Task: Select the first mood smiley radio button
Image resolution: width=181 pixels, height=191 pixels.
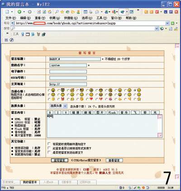Action: [49, 91]
